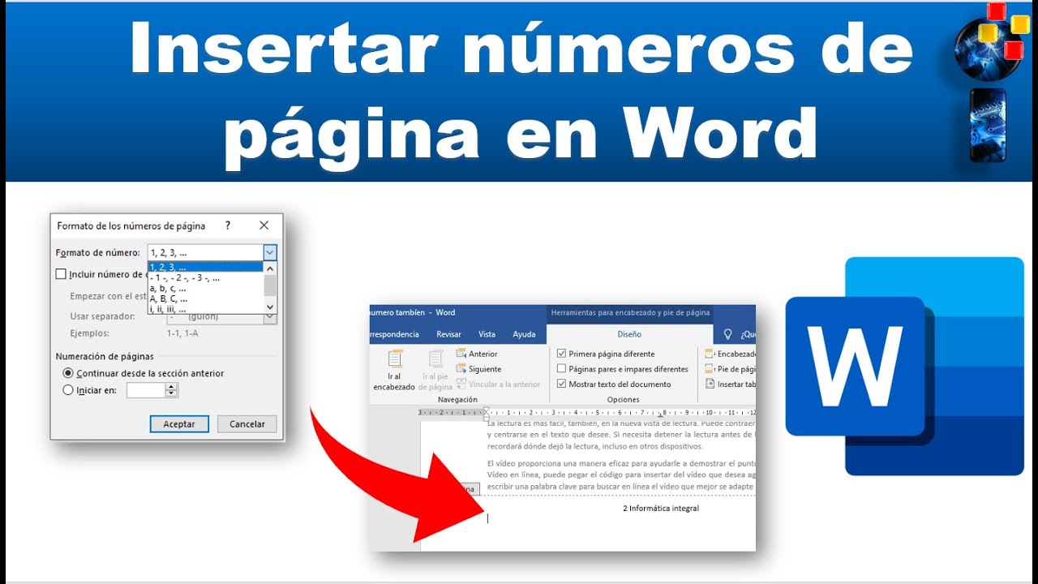Viewport: 1038px width, 584px height.
Task: Click the Siguiente navigation icon
Action: click(461, 369)
